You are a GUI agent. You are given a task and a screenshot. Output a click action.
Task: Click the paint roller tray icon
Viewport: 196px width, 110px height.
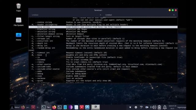point(141,107)
